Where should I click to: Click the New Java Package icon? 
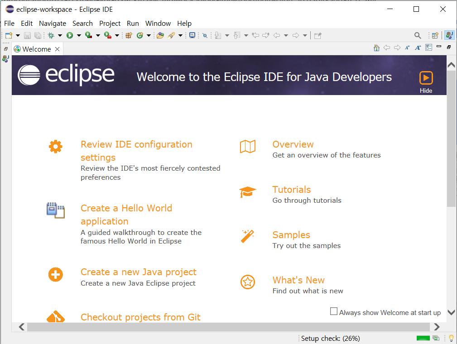pyautogui.click(x=129, y=36)
